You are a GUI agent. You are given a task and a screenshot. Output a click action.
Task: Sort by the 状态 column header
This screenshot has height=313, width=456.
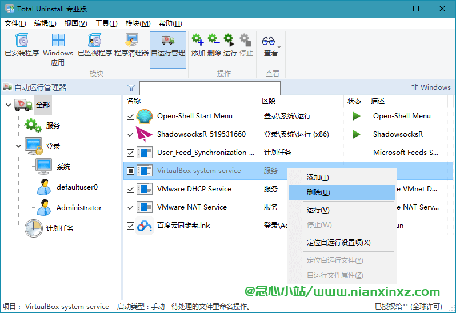[355, 101]
